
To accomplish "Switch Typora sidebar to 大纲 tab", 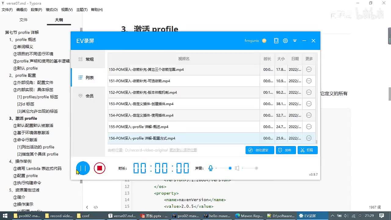I will tap(59, 20).
